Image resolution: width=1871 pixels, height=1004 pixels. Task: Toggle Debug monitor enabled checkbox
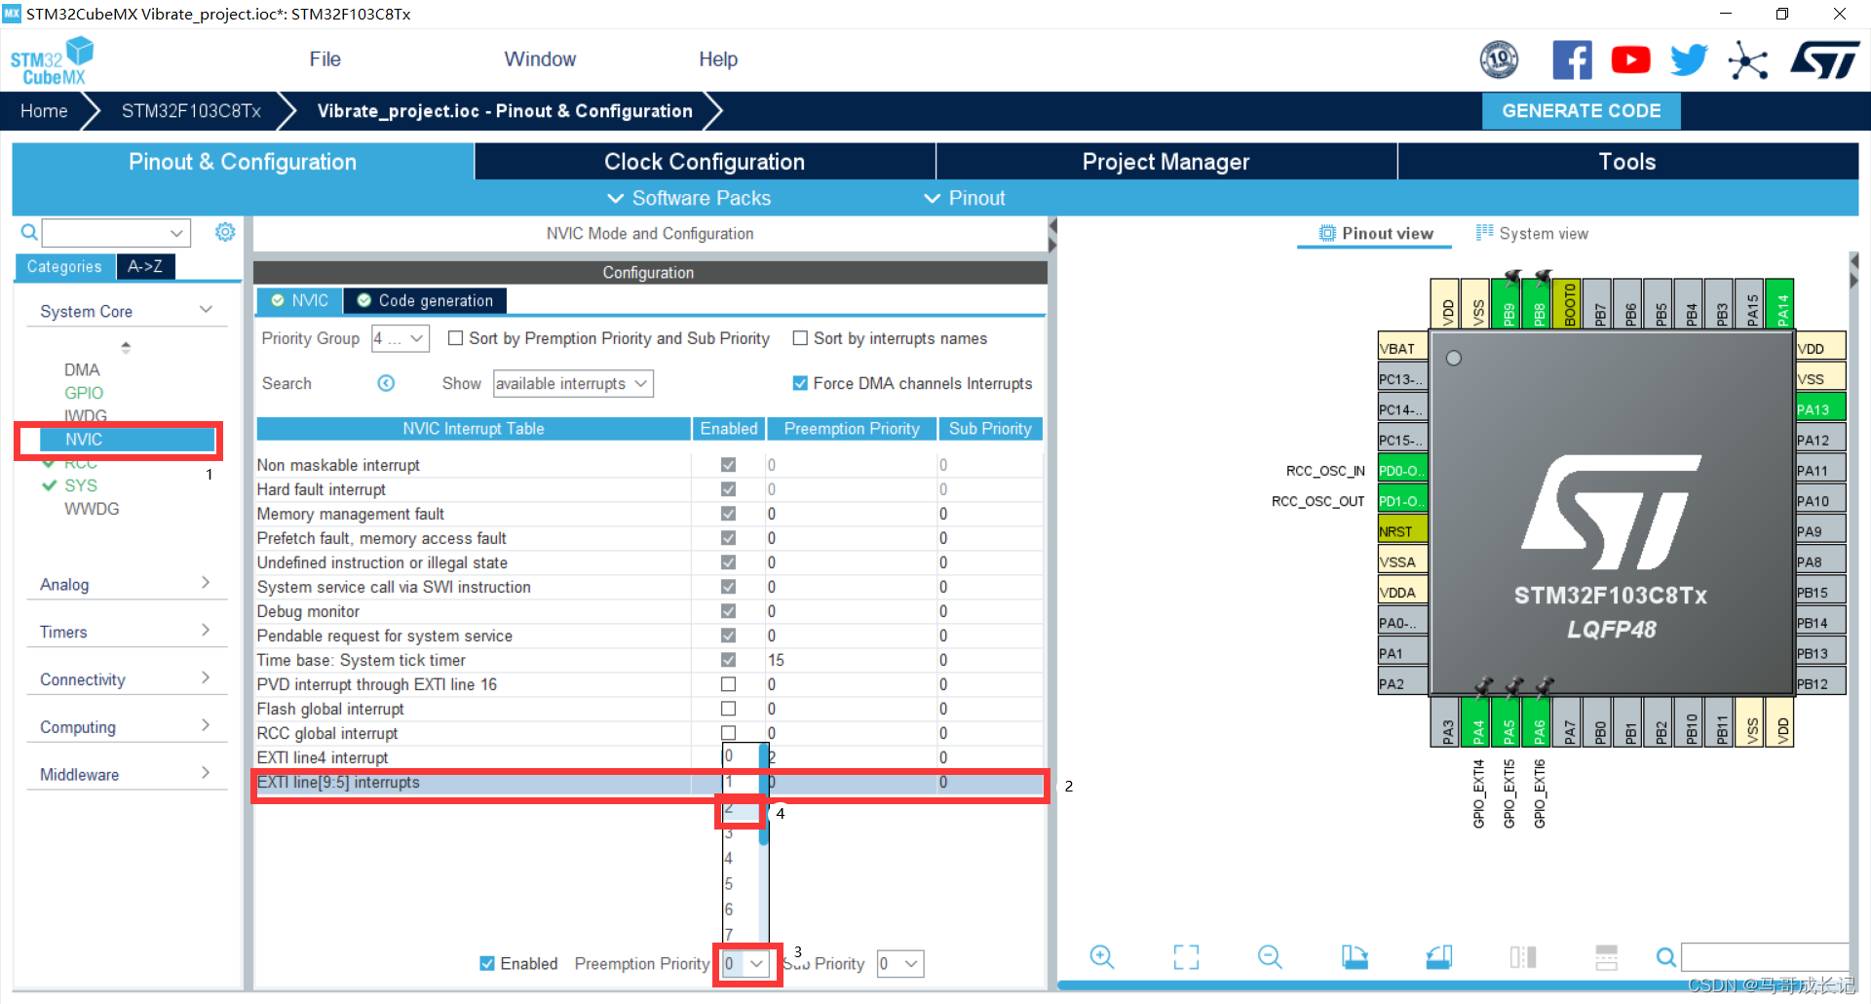tap(728, 611)
